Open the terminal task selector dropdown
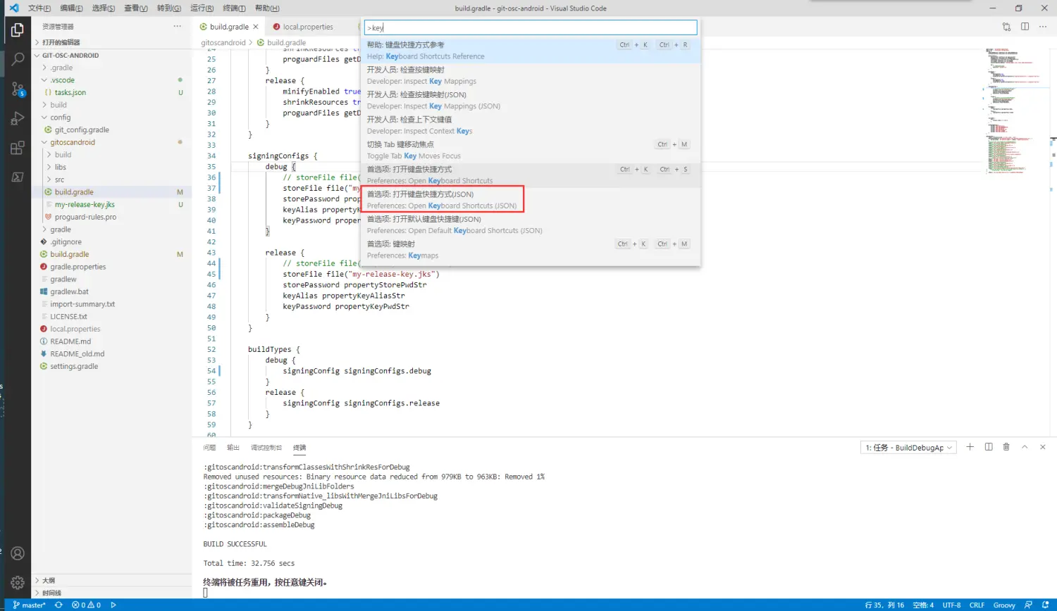Screen dimensions: 1057x611 [x=909, y=448]
